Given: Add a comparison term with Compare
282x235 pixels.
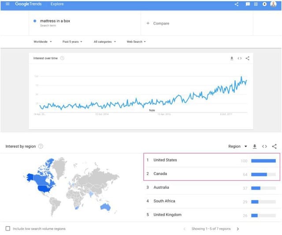Looking at the screenshot, I should (158, 23).
